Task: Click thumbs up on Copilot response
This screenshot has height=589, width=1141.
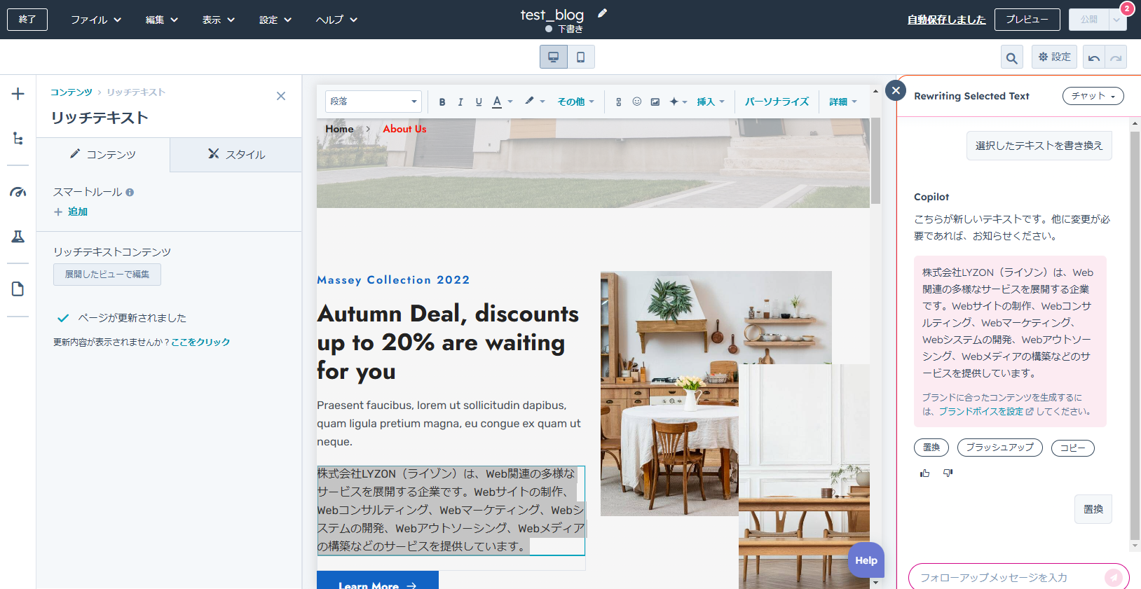Action: [x=925, y=473]
